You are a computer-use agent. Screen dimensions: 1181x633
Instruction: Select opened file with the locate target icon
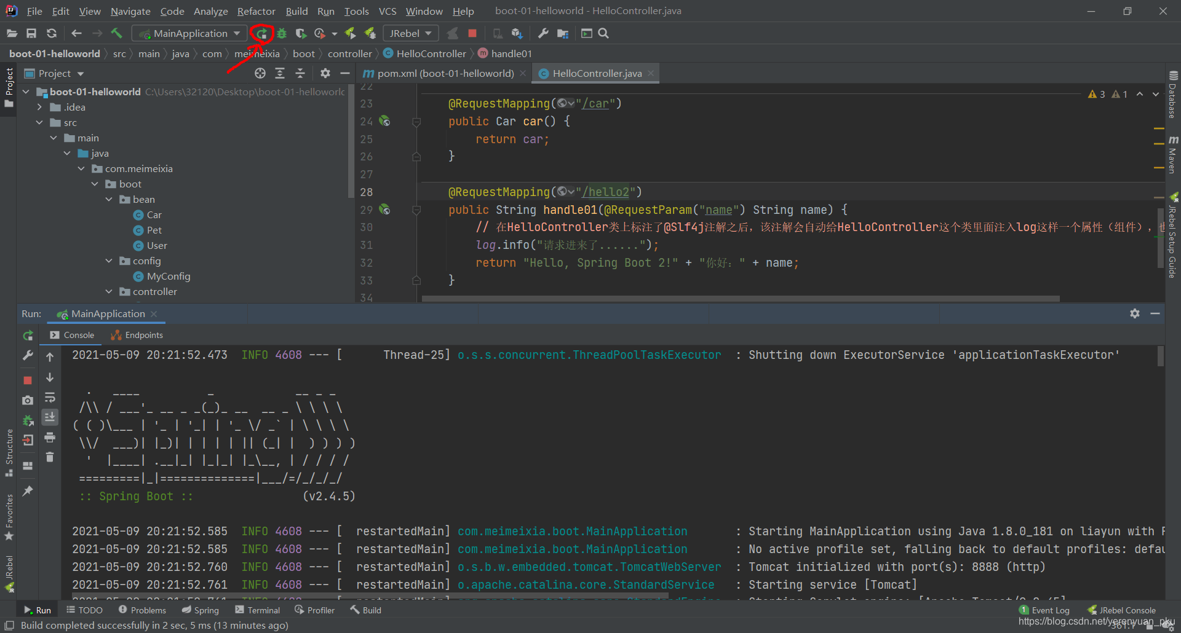[260, 73]
